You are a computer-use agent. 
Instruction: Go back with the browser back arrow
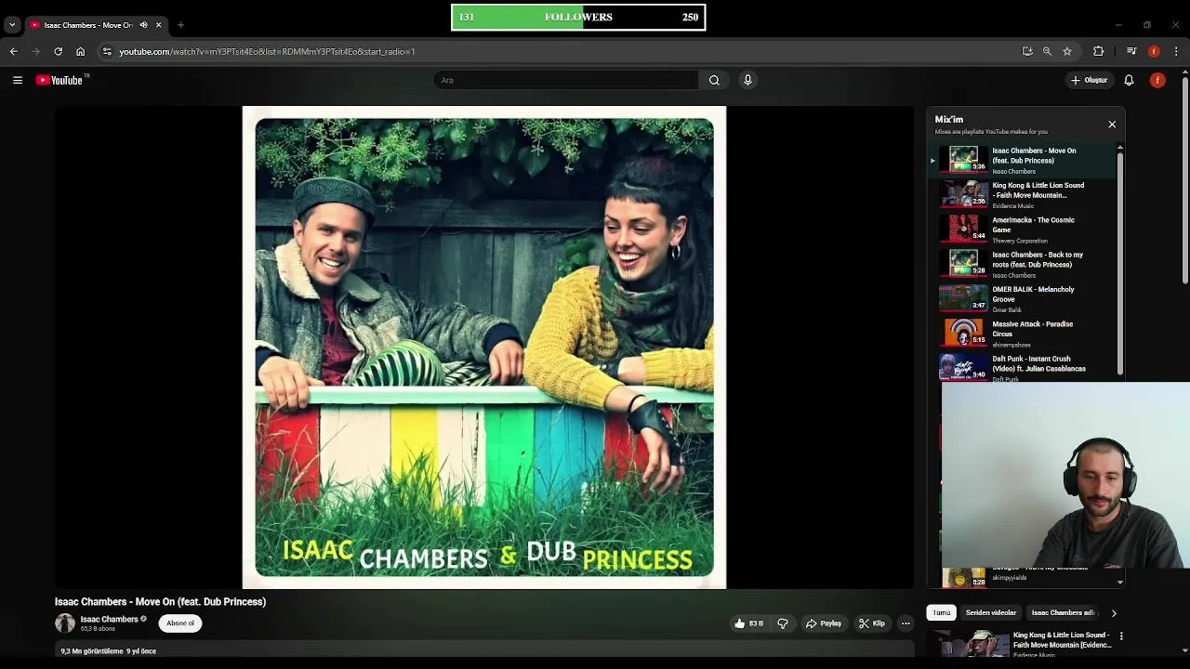(x=14, y=51)
